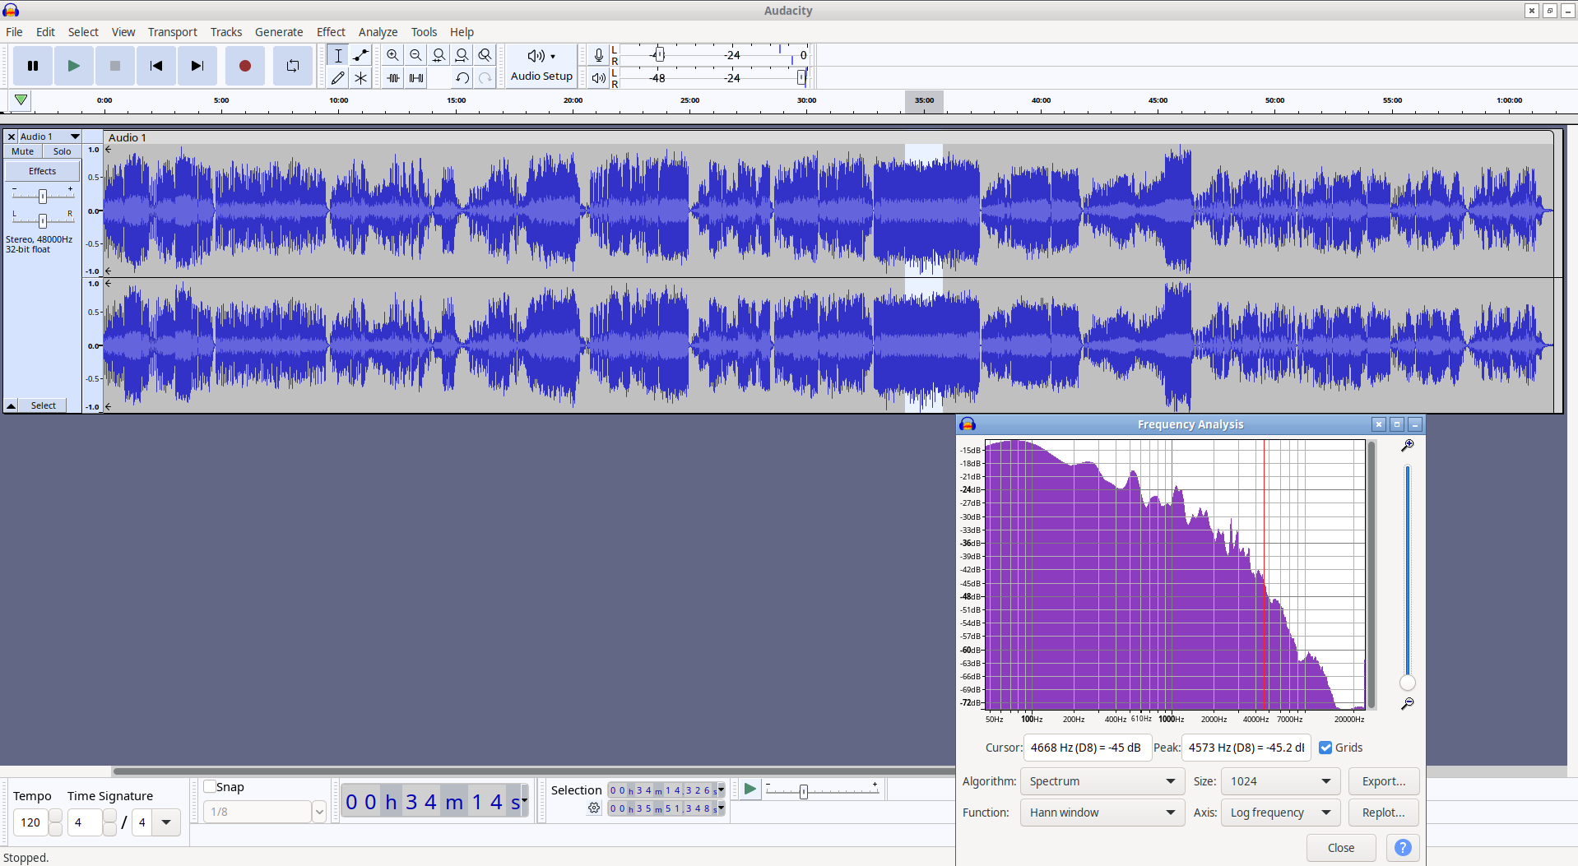
Task: Click the track Select button
Action: click(x=44, y=405)
